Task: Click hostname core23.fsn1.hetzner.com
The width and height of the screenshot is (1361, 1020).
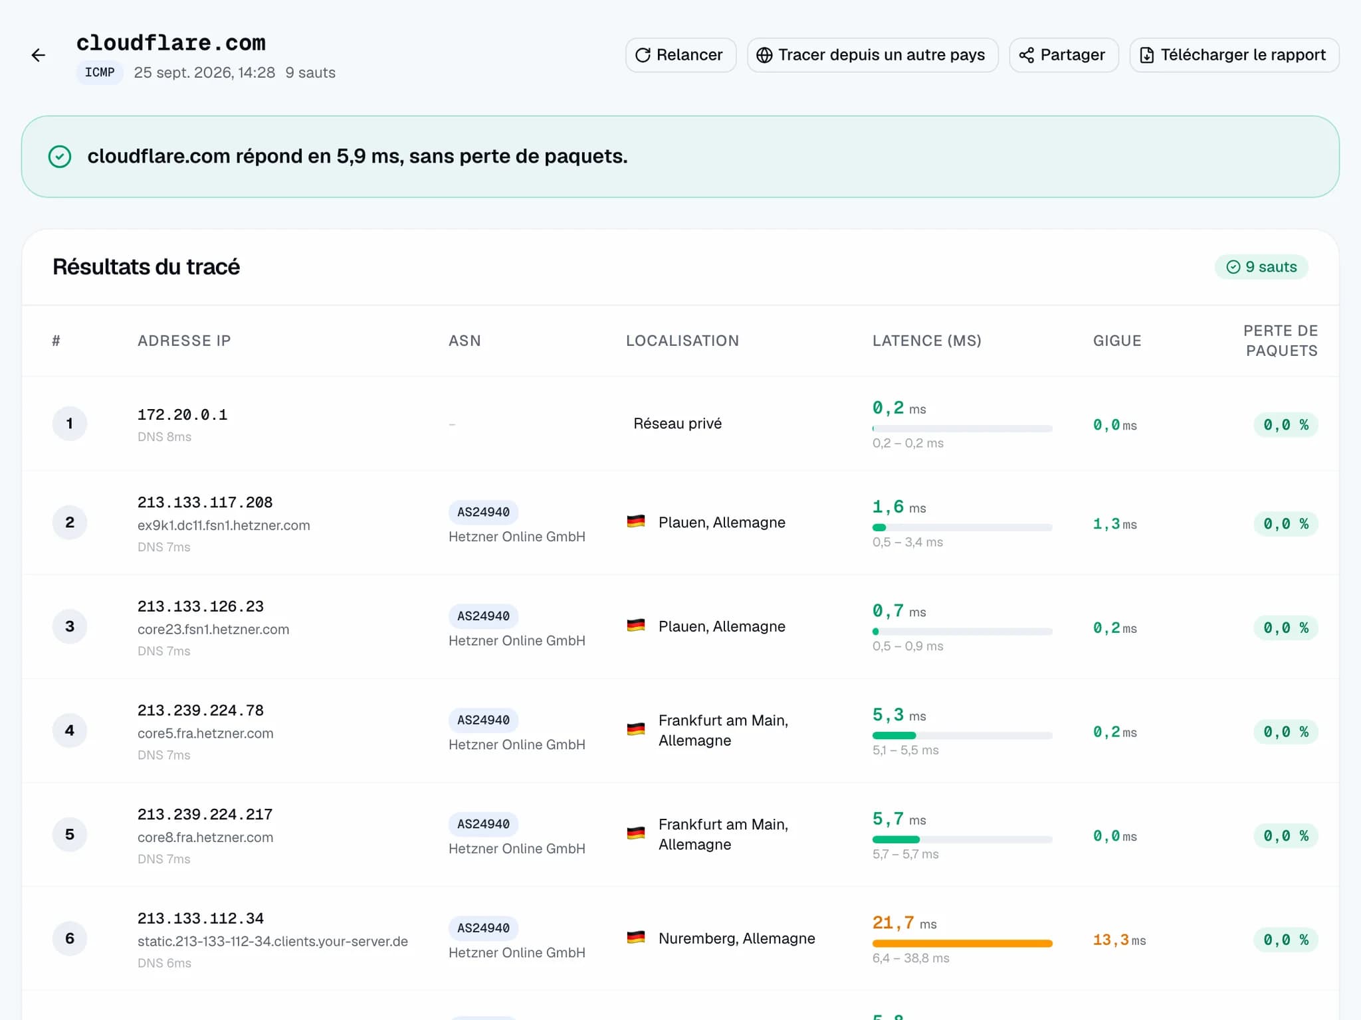Action: [x=213, y=630]
